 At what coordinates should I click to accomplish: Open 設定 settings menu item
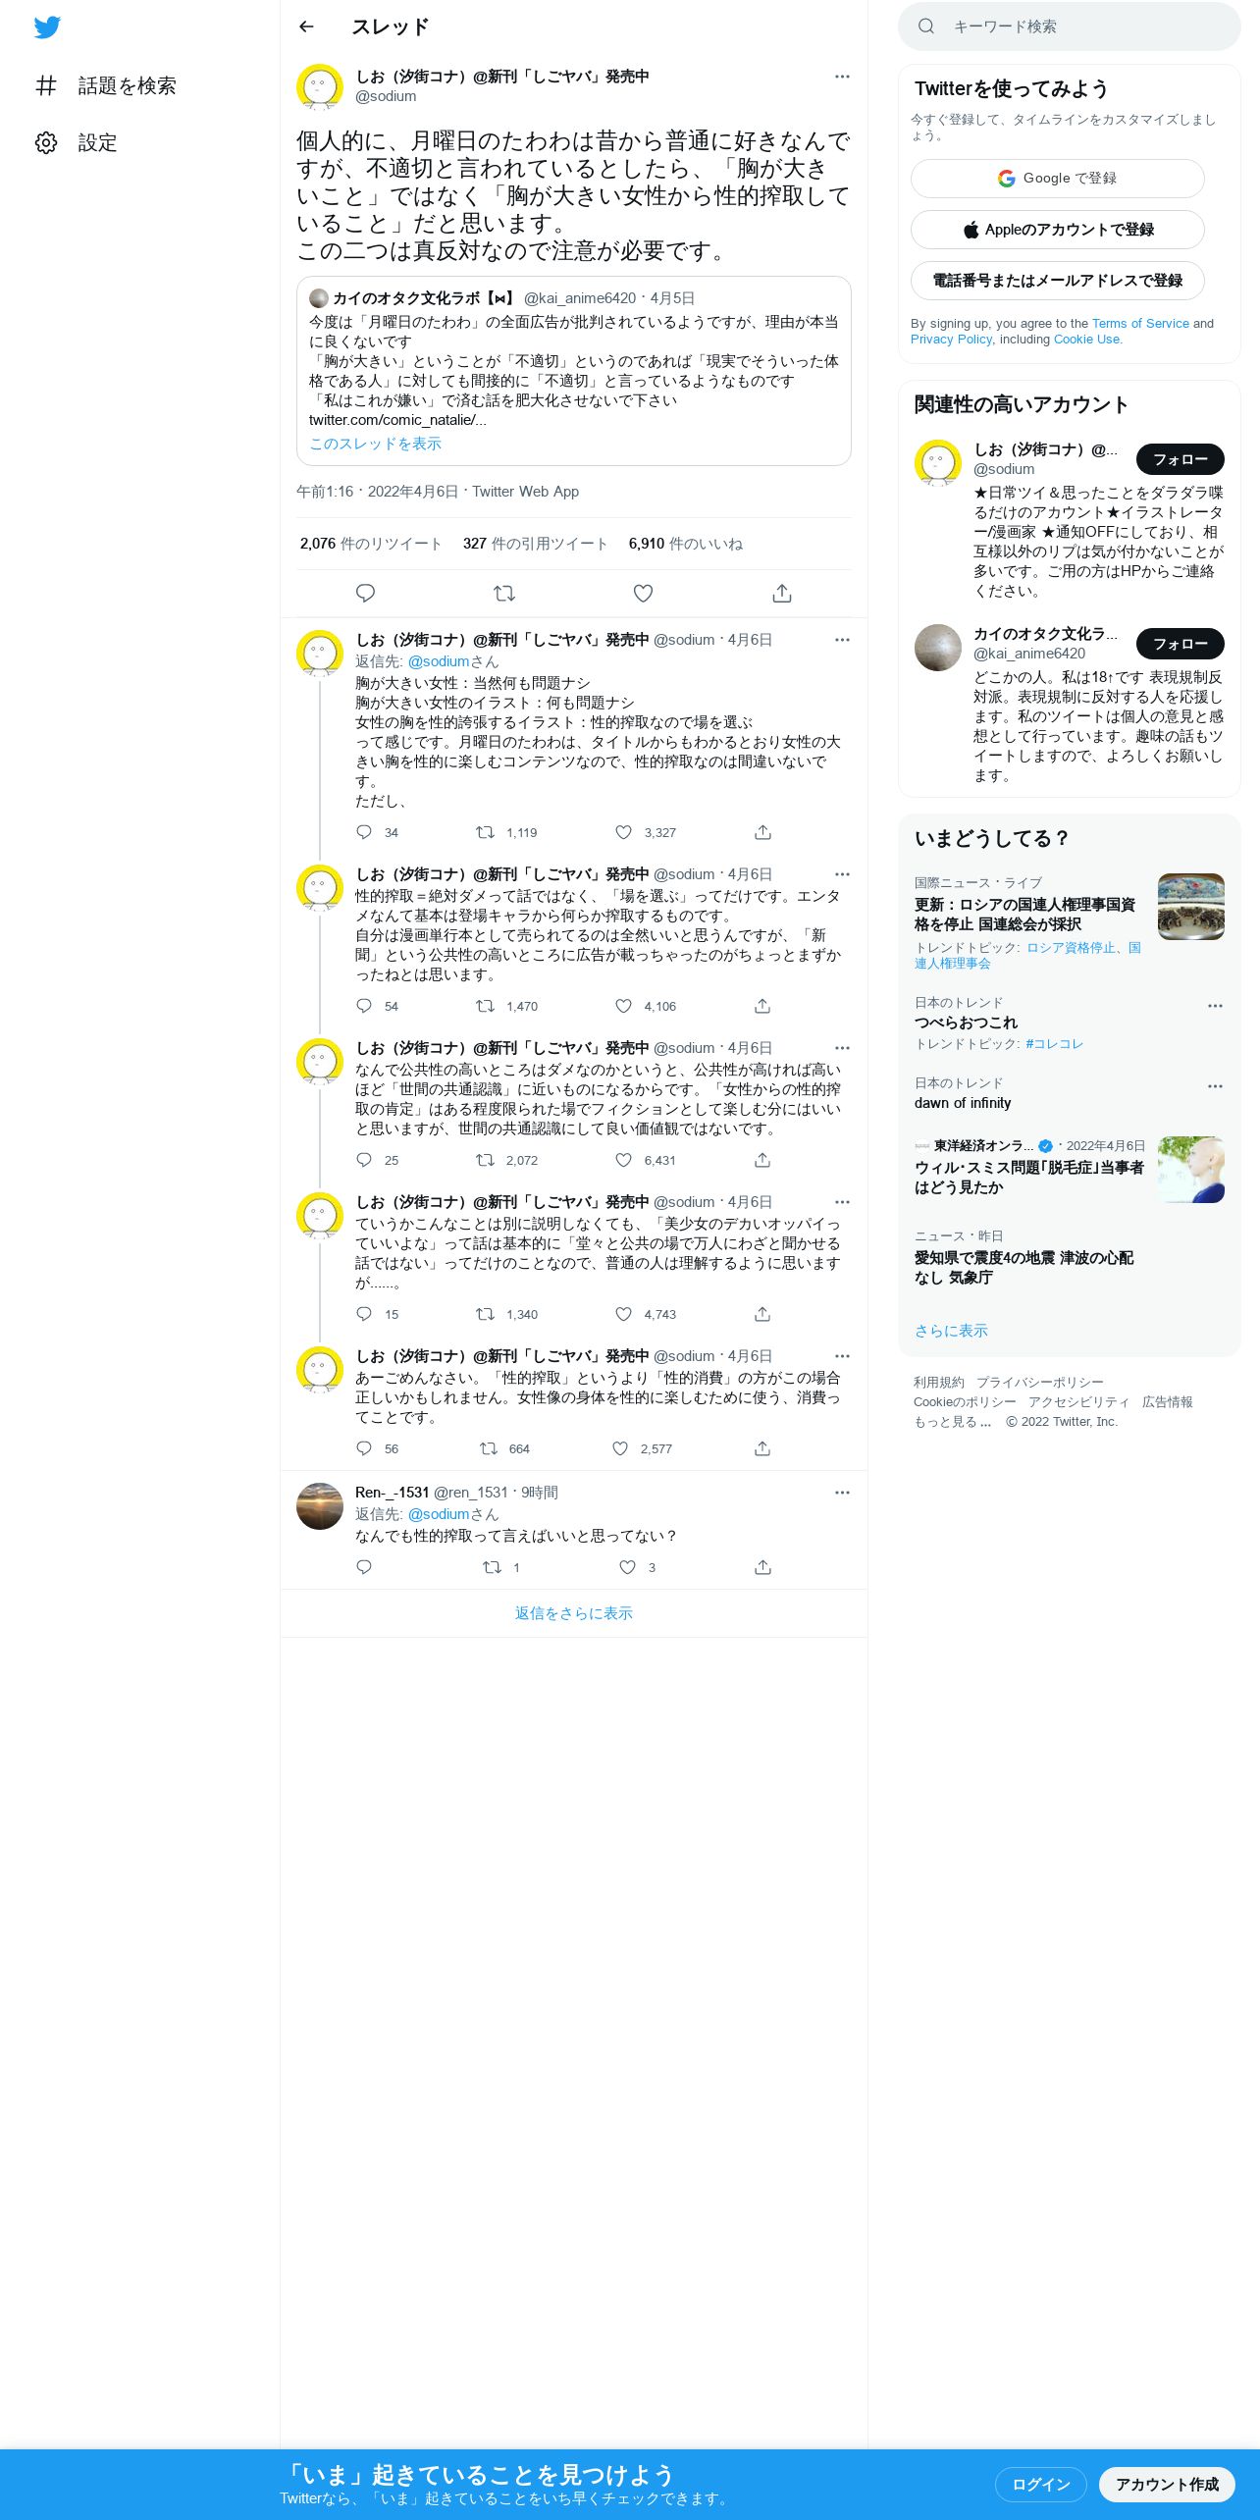77,143
